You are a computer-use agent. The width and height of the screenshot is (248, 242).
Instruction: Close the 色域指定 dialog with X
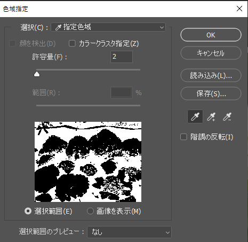point(239,9)
